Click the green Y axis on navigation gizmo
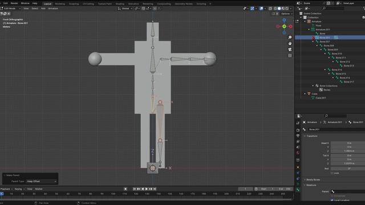 (x=284, y=27)
